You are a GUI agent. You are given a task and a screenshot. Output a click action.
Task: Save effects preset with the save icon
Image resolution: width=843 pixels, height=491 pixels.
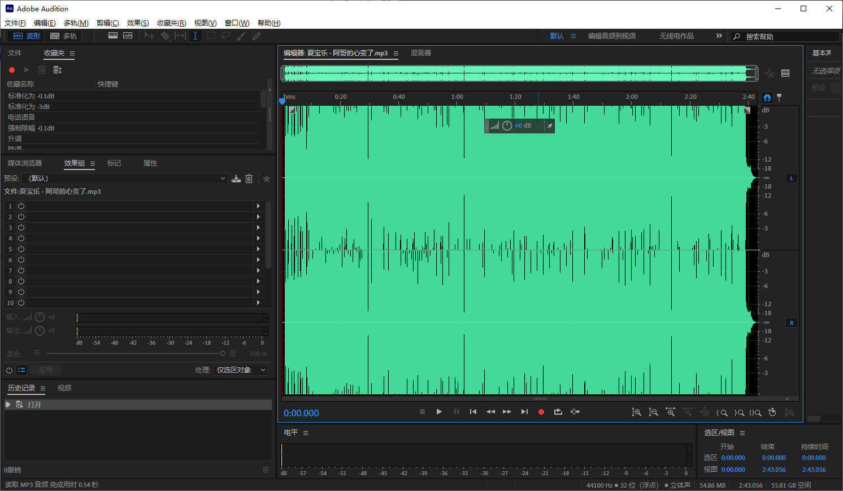tap(236, 179)
